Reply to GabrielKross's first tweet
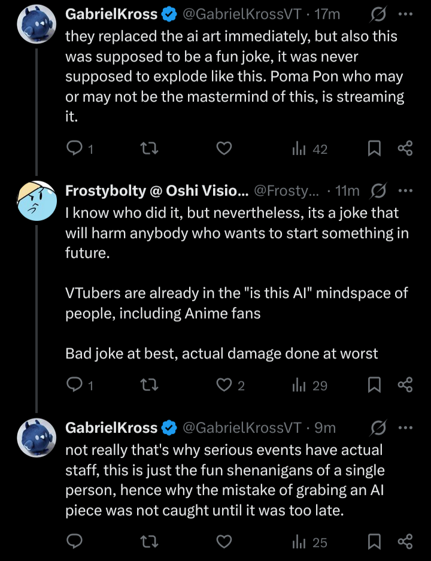 click(74, 148)
